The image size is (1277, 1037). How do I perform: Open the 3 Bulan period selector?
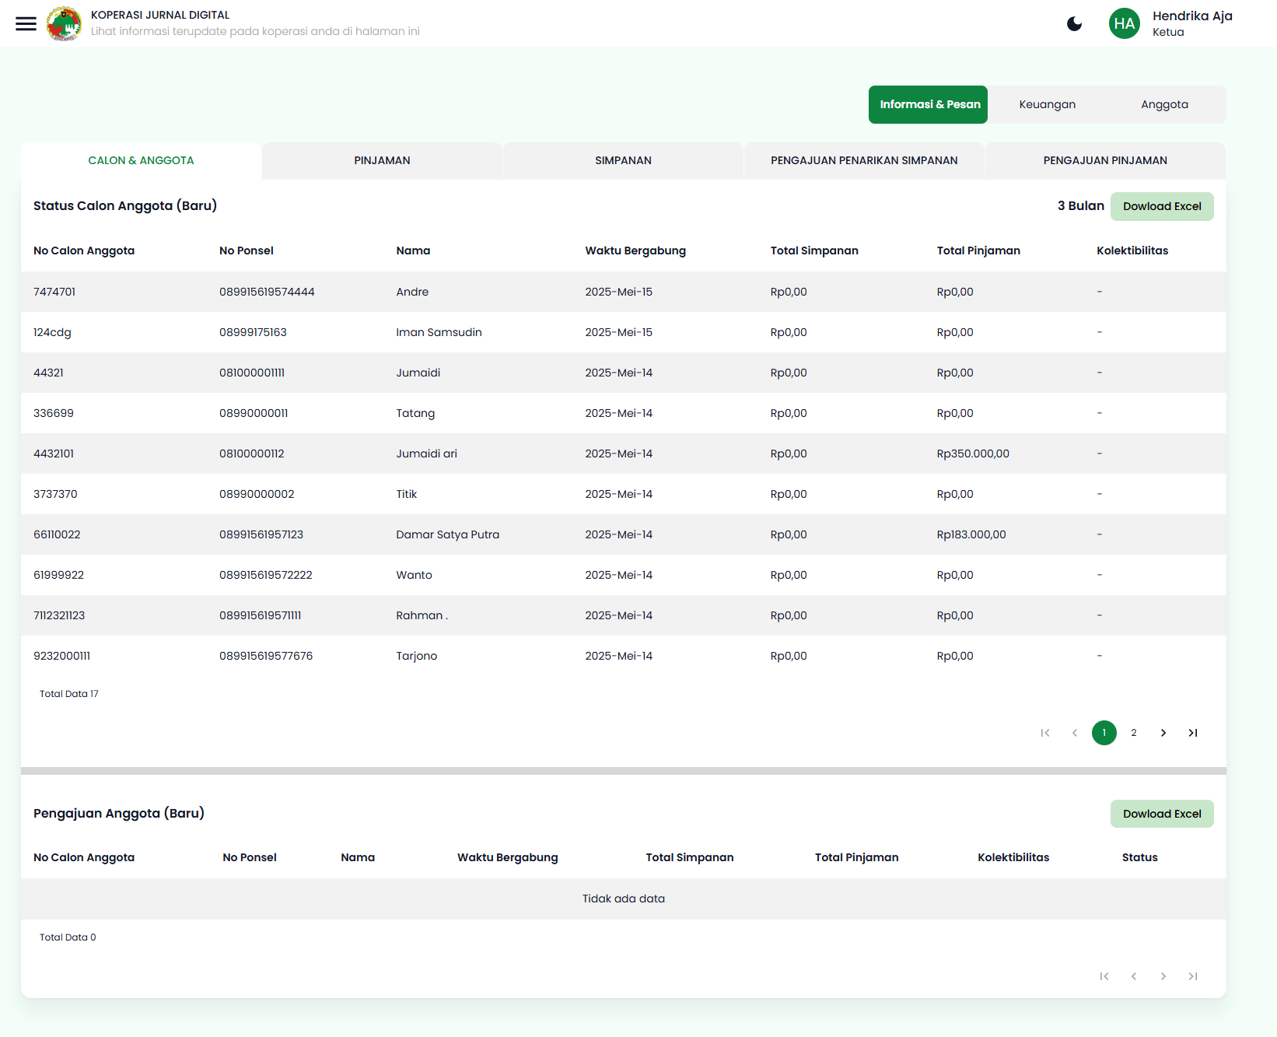1080,205
